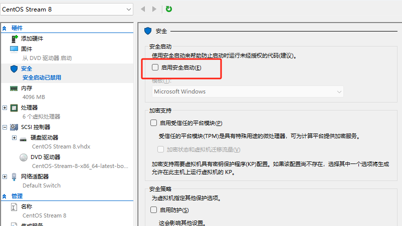Click '安全启动已禁用' status text
The image size is (402, 226).
coord(42,77)
